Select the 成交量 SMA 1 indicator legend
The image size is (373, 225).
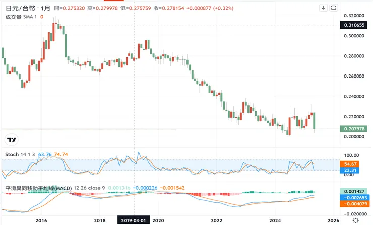tap(21, 17)
